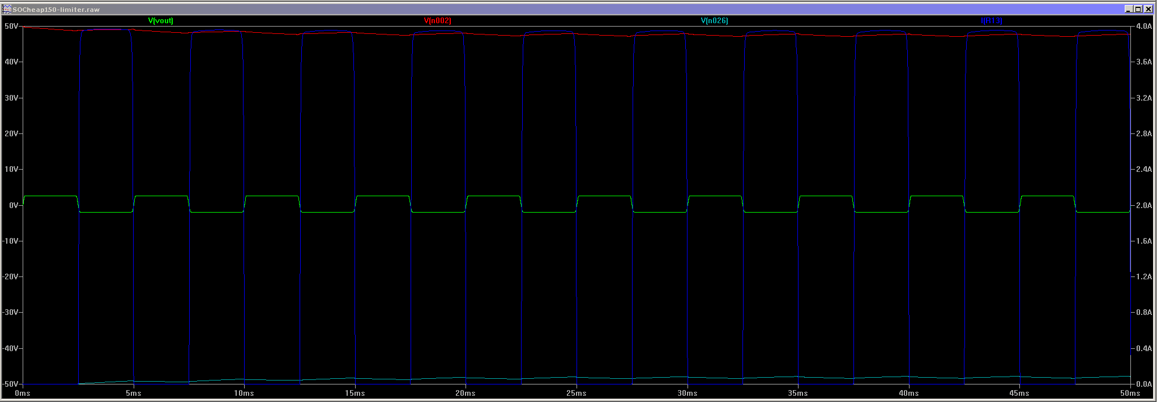1157x402 pixels.
Task: Click the 5ms label on time axis
Action: point(133,393)
